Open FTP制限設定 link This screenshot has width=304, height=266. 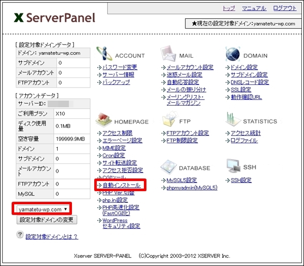click(182, 141)
